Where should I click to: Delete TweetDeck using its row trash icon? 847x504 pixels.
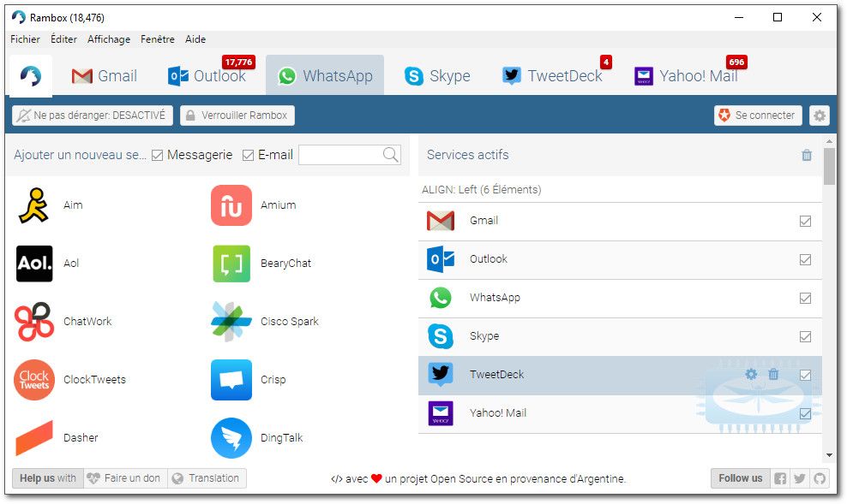tap(773, 374)
